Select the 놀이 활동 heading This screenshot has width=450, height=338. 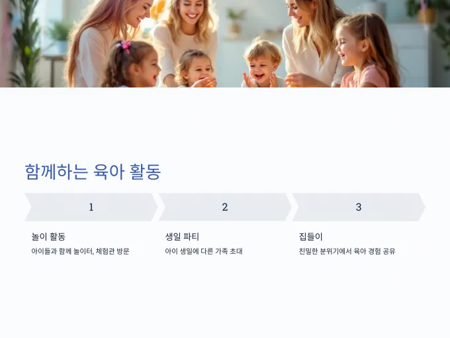(x=48, y=237)
